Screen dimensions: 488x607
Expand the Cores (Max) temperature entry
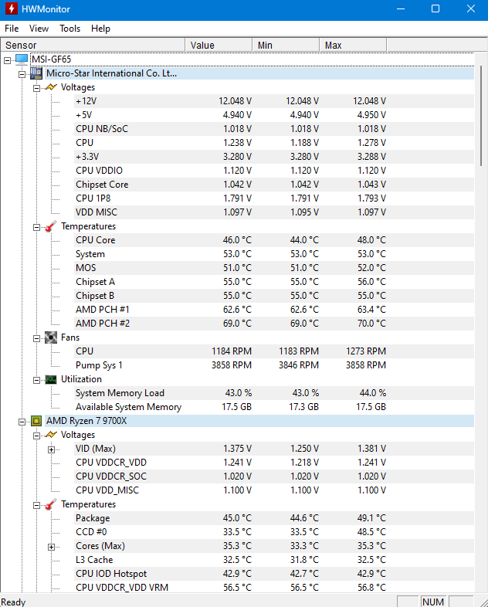(x=51, y=547)
